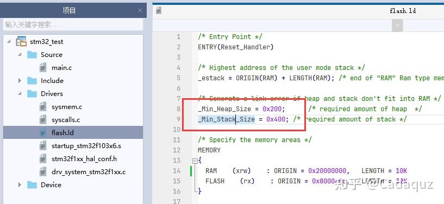Viewport: 444px width, 204px height.
Task: Collapse the Drivers folder
Action: click(20, 93)
